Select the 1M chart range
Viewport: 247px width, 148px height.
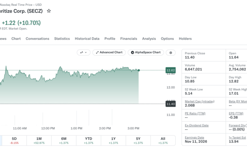[x=39, y=141]
